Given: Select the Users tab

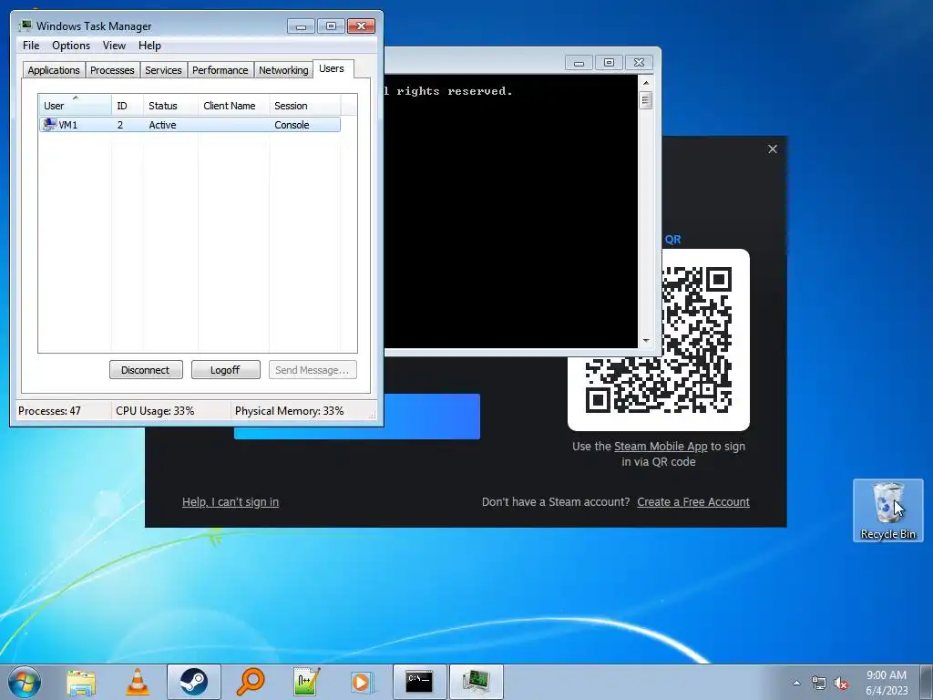Looking at the screenshot, I should (x=332, y=69).
